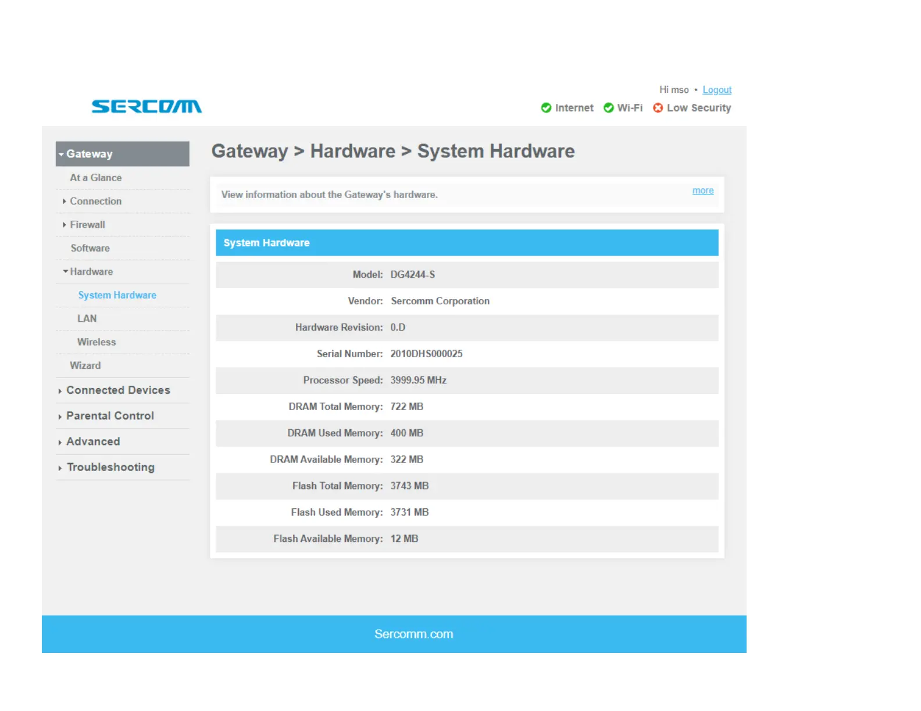921x711 pixels.
Task: Expand the Advanced menu section
Action: click(x=93, y=441)
